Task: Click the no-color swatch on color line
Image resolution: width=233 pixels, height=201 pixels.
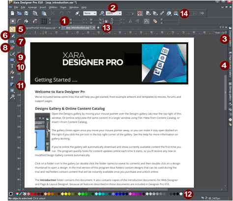Action: tap(25, 194)
